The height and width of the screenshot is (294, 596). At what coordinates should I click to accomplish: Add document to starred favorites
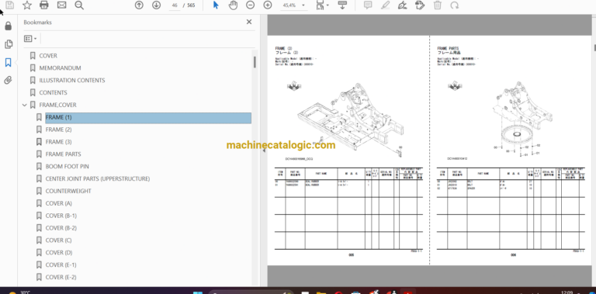click(27, 5)
